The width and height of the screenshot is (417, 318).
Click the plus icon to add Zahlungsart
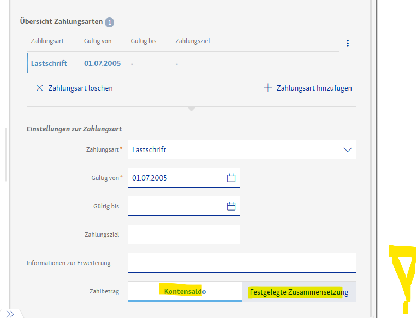coord(267,88)
